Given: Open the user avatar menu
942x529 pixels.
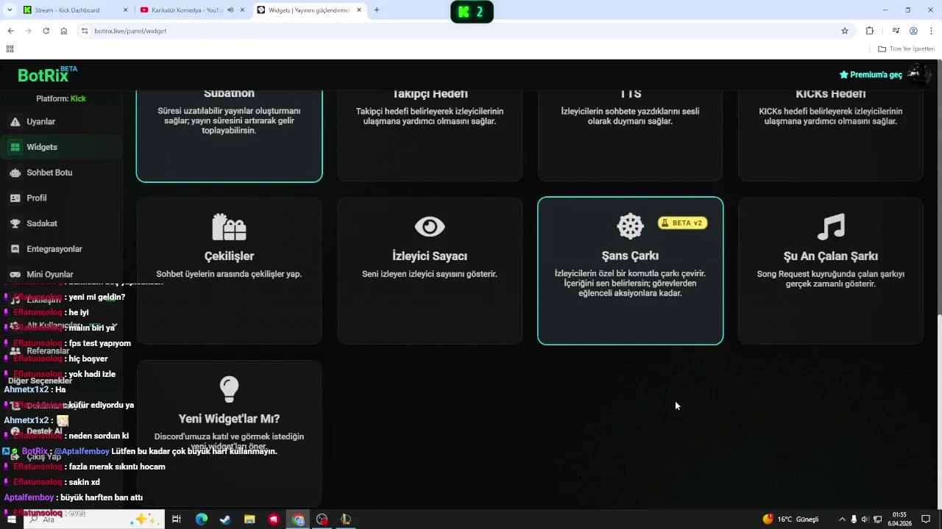Looking at the screenshot, I should [918, 74].
